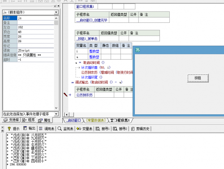
Task: Click the red breakpoint marker beside 公历到农历
Action: click(65, 95)
